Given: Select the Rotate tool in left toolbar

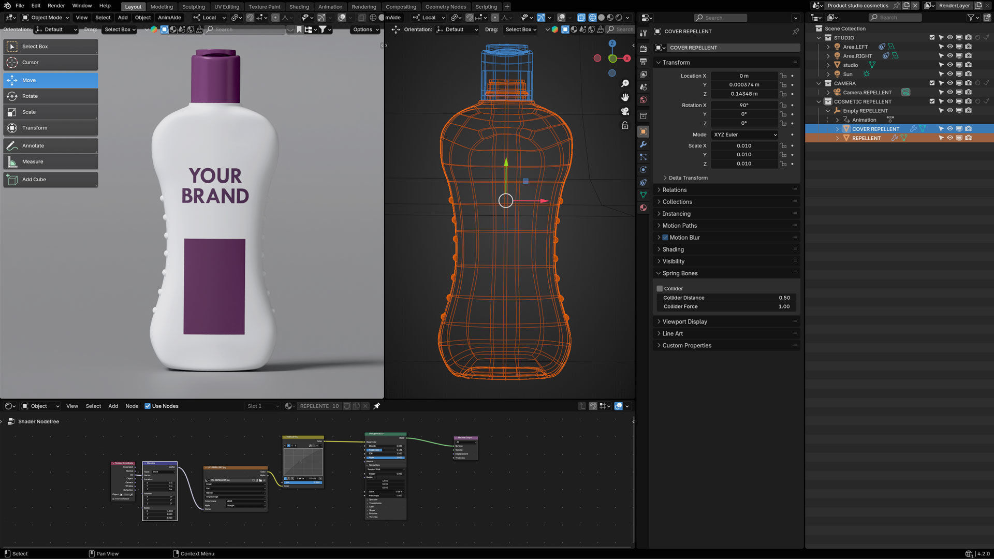Looking at the screenshot, I should coord(50,96).
